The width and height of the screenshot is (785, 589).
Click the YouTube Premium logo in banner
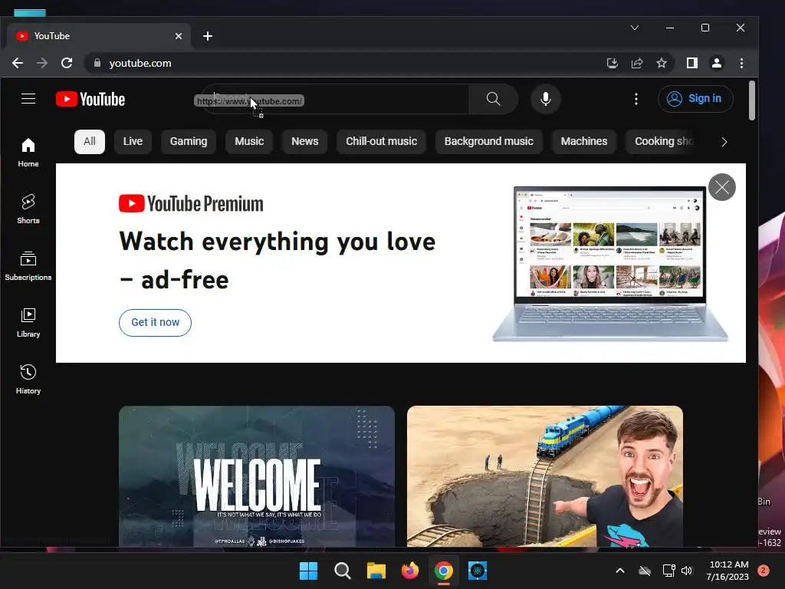pyautogui.click(x=191, y=203)
